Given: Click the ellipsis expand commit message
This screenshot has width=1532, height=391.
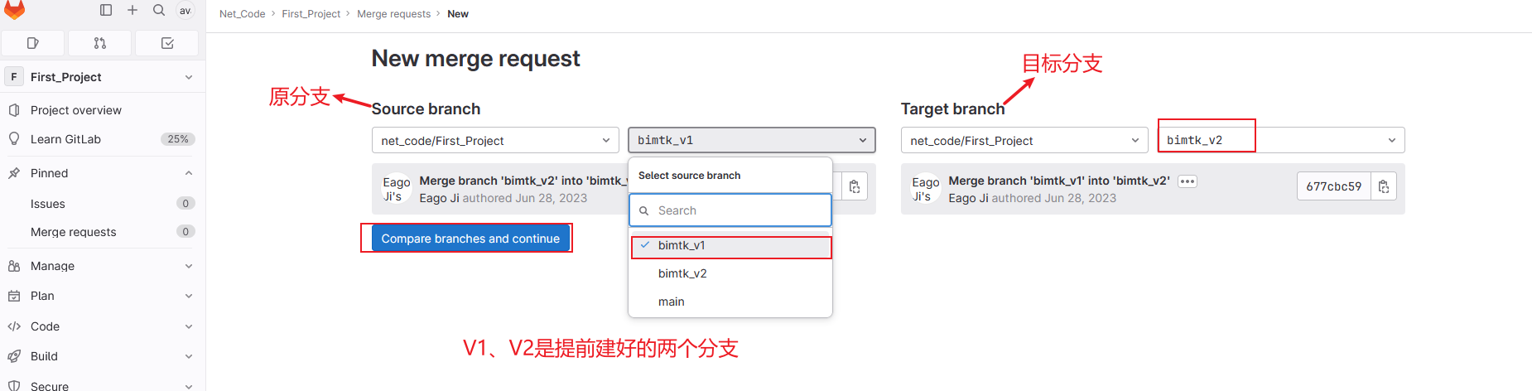Looking at the screenshot, I should coord(1188,181).
